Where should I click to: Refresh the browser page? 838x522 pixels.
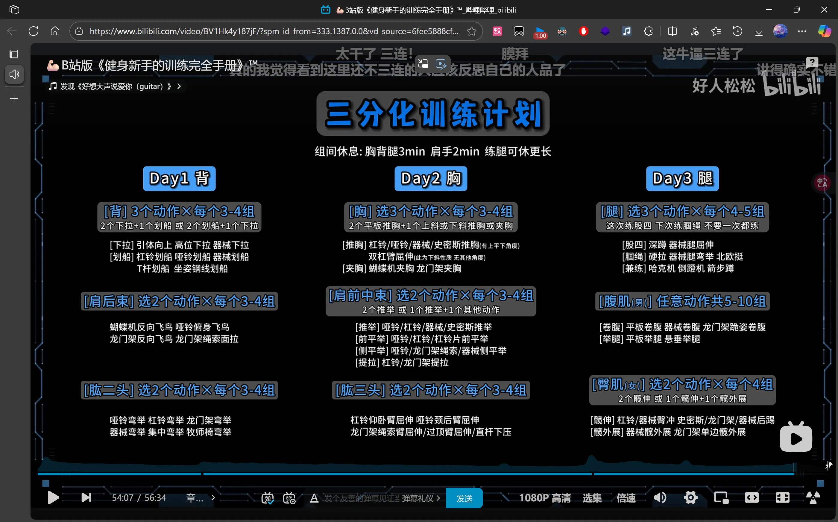34,31
